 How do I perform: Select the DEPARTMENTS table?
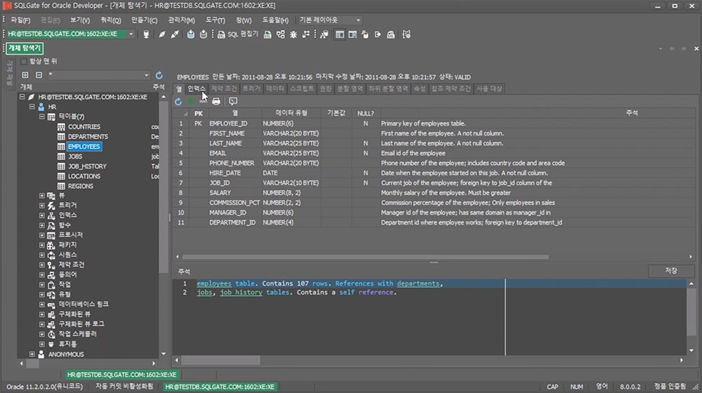click(x=88, y=137)
